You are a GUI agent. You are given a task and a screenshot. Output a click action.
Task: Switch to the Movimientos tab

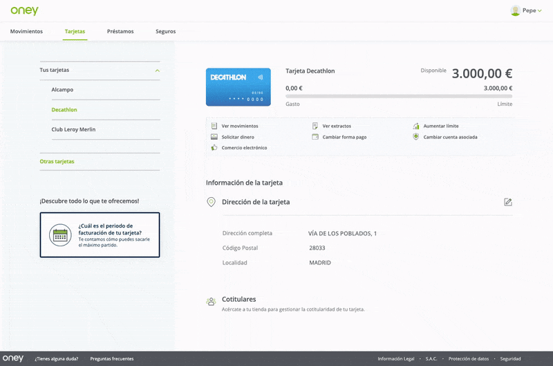tap(26, 32)
